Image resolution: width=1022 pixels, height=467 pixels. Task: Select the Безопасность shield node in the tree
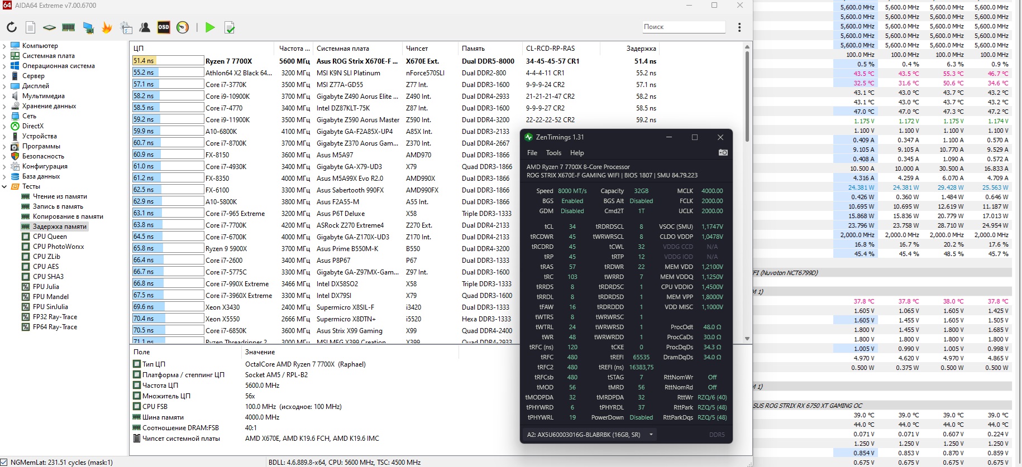pos(43,156)
